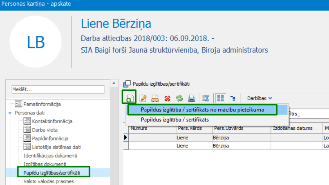329x185 pixels.
Task: Toggle the column list view icon
Action: click(220, 98)
